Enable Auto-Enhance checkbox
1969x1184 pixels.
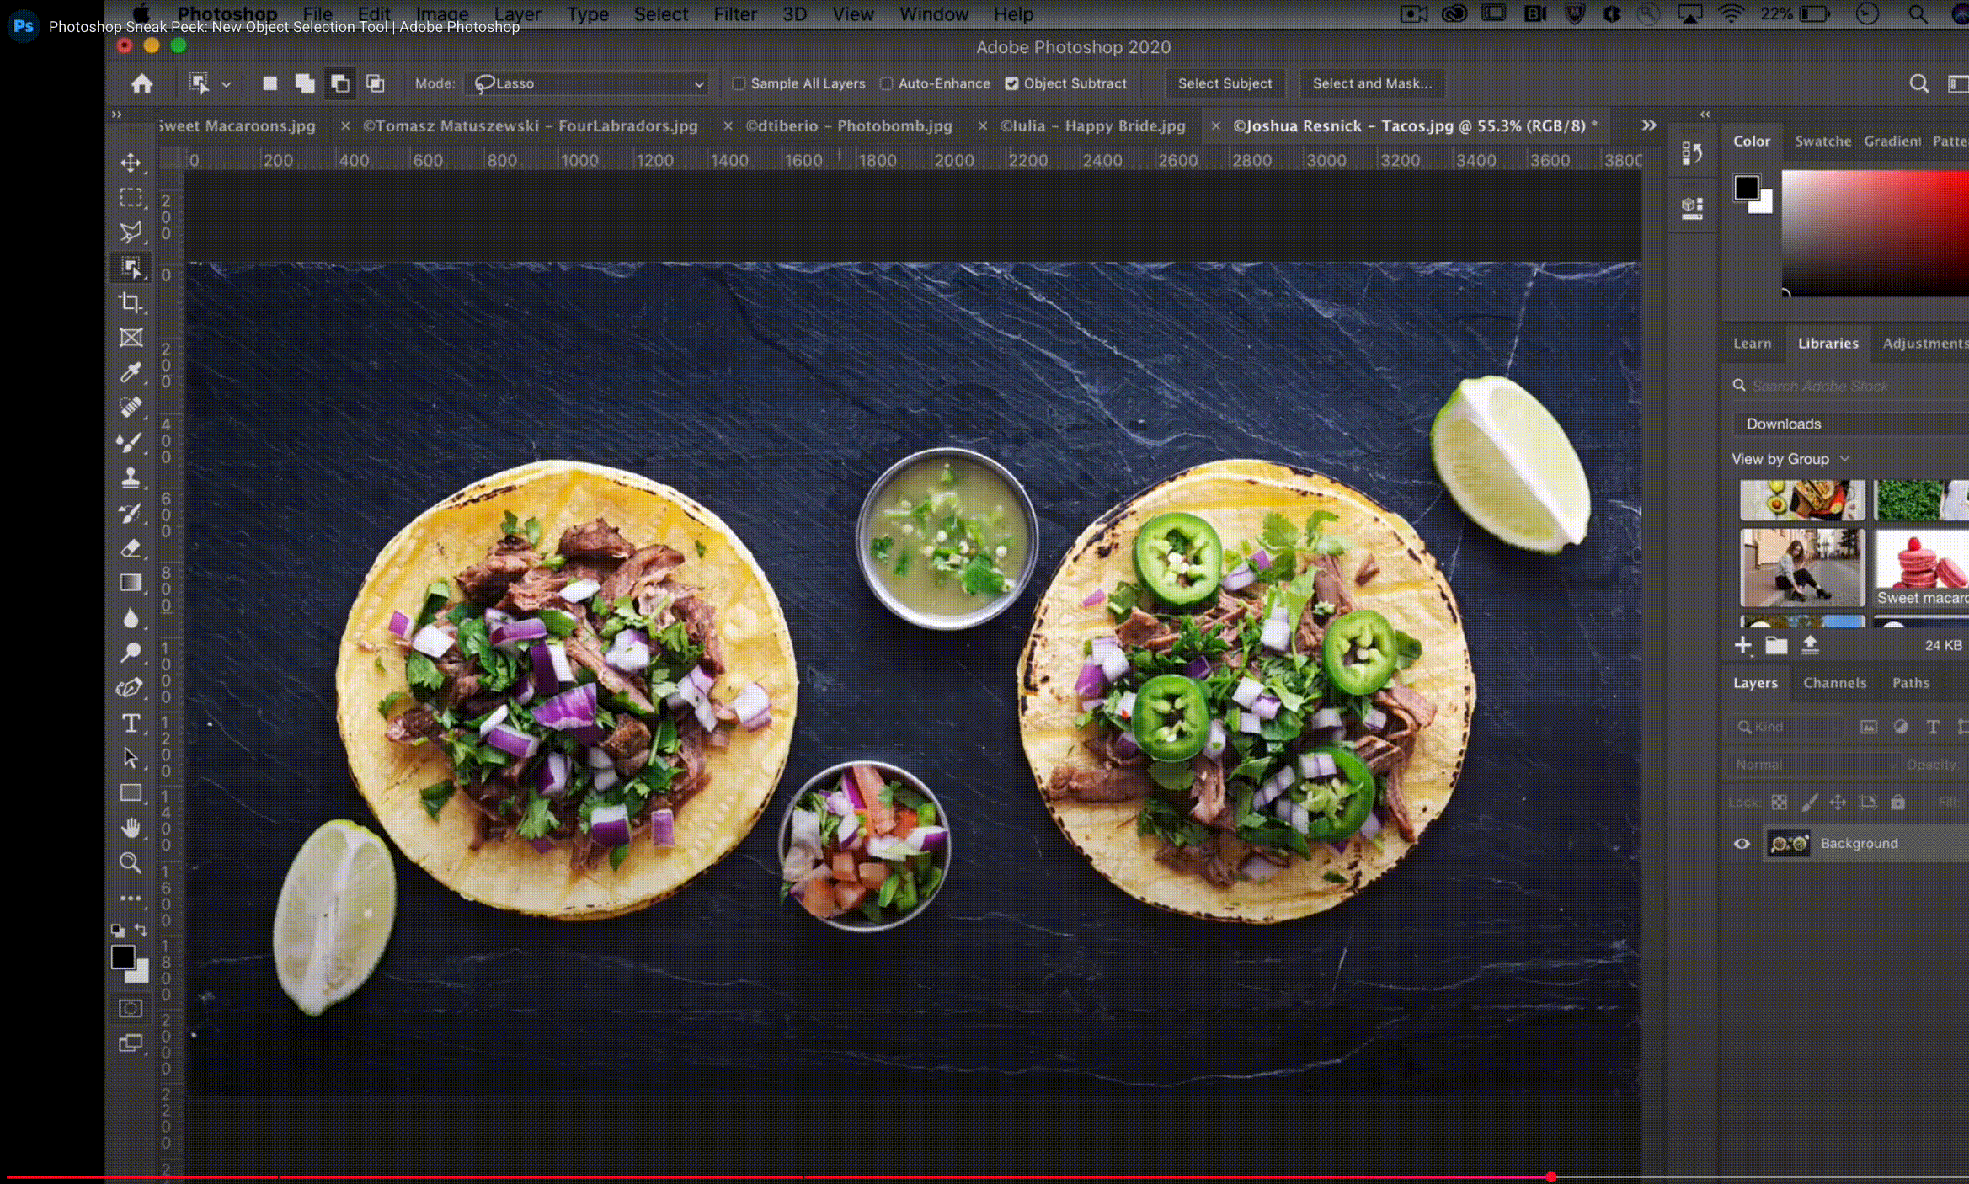[x=886, y=83]
